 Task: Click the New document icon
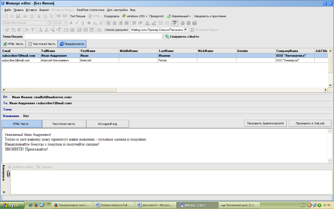(x=6, y=16)
